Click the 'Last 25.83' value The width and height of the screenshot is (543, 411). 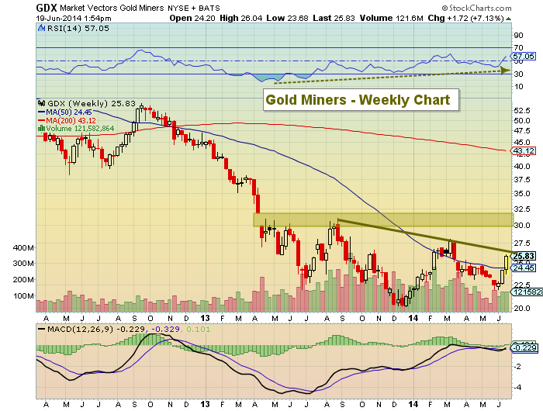click(334, 18)
